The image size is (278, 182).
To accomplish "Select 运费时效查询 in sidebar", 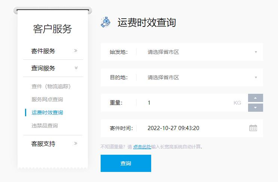I will [47, 112].
